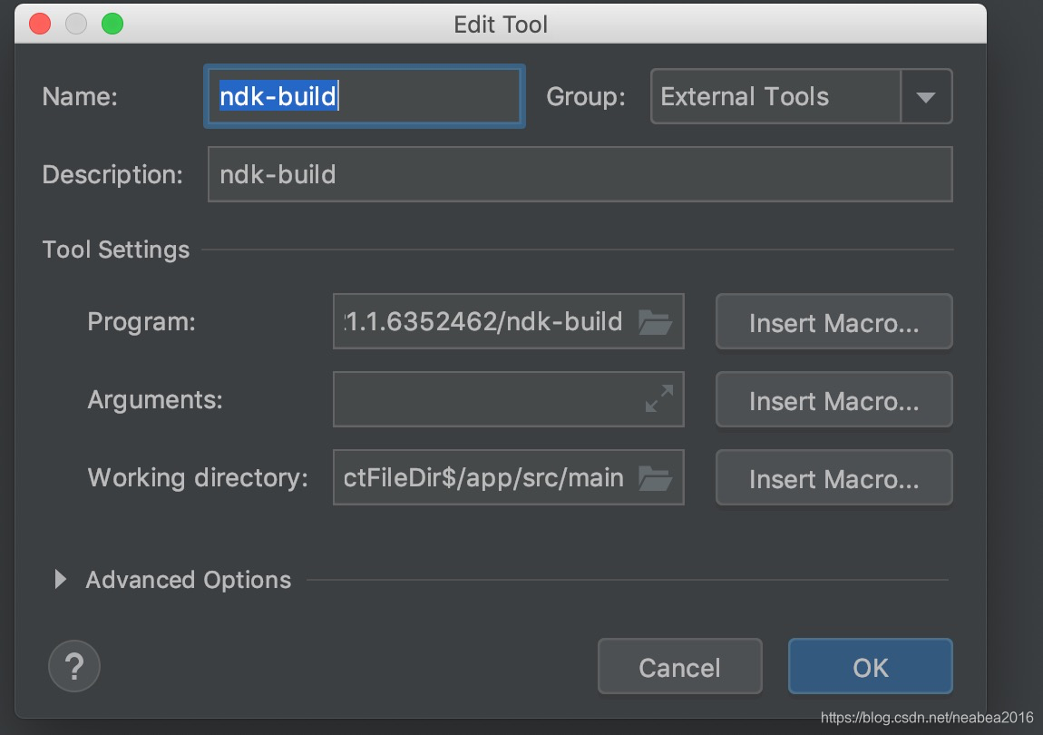Expand the Advanced Options section
This screenshot has height=735, width=1043.
(61, 579)
